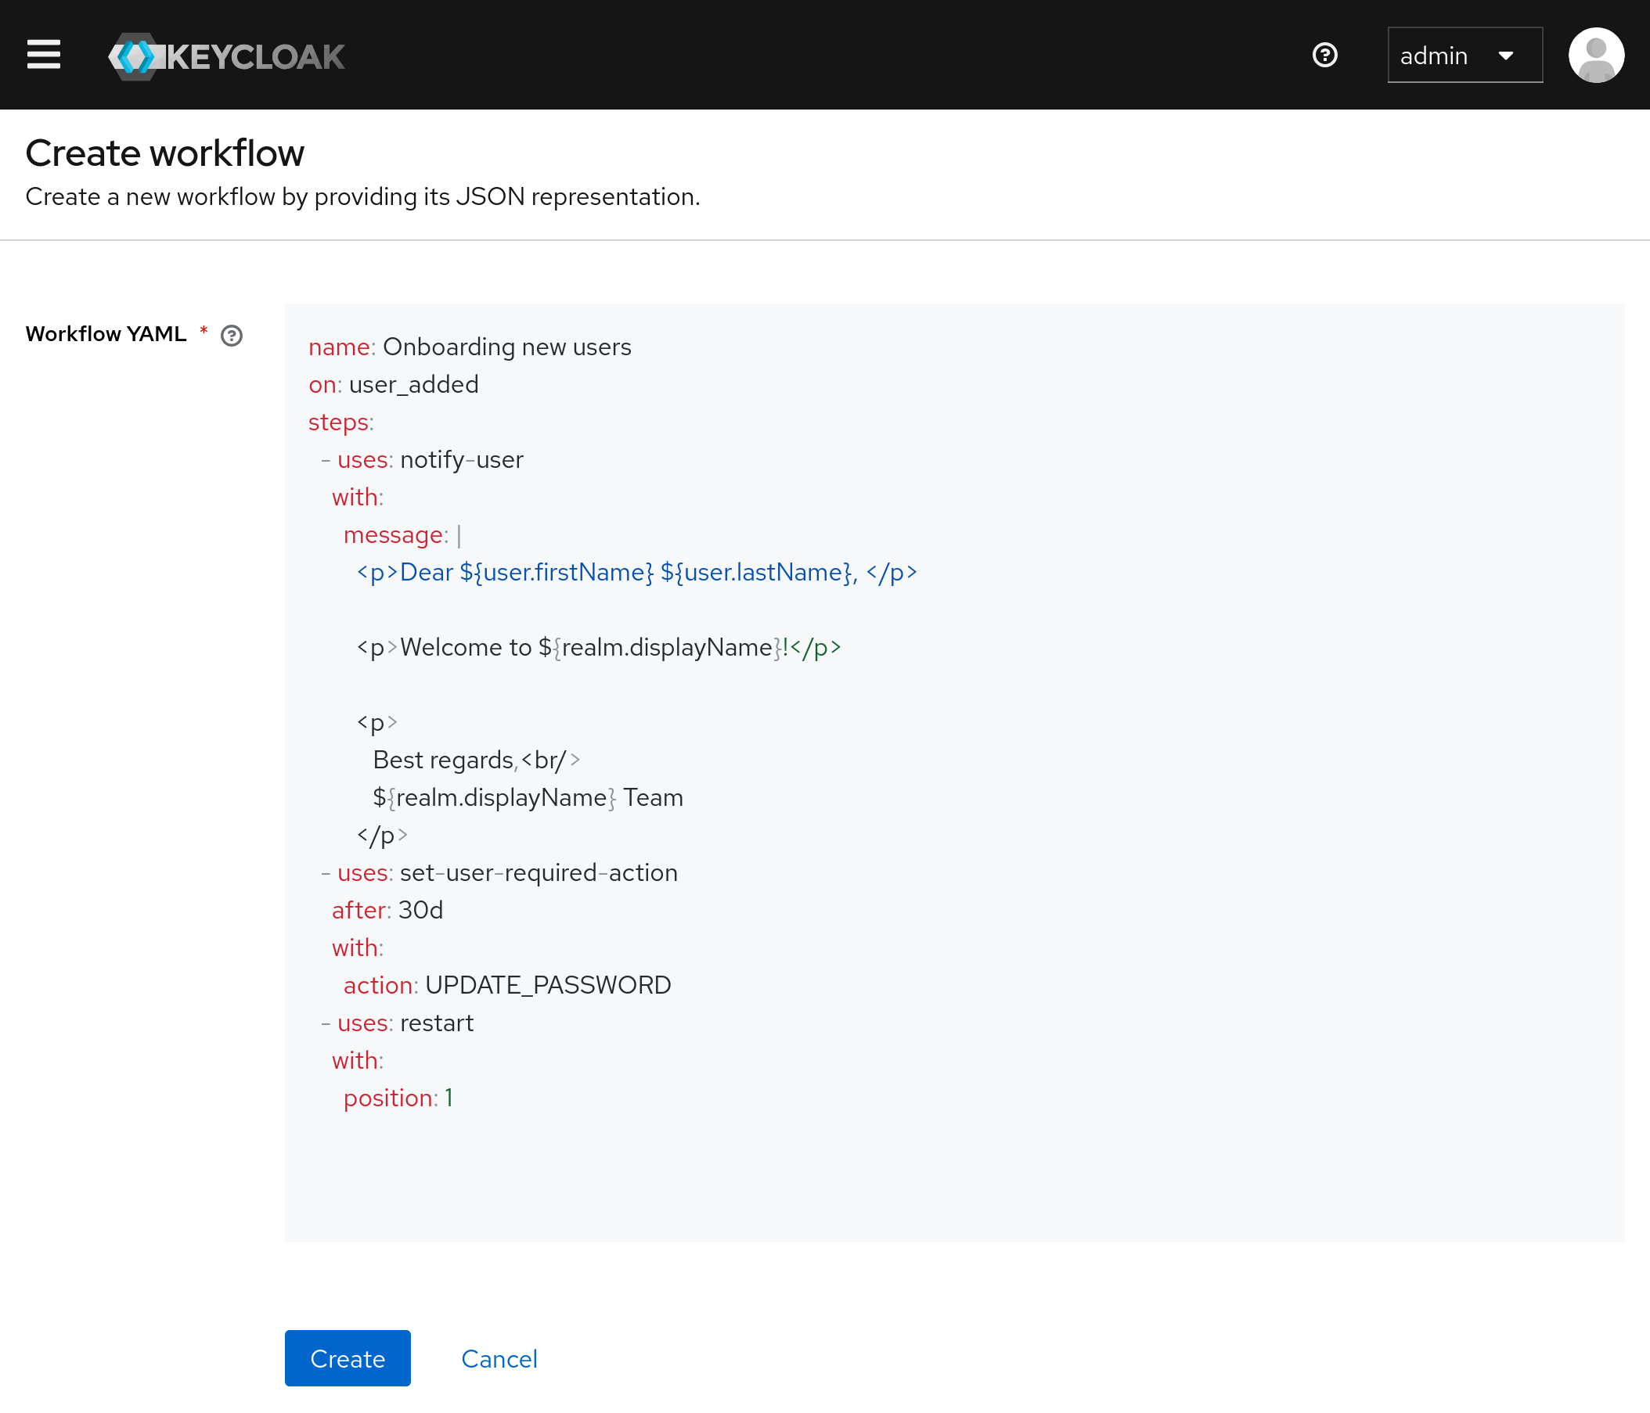Open the Workflow YAML help tooltip icon
1650x1413 pixels.
coord(231,336)
